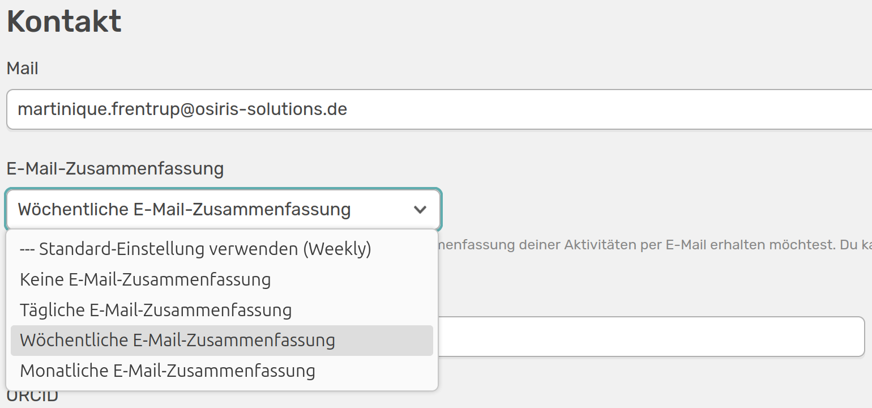
Task: Open the E-Mail-Zusammenfassung combo box
Action: 223,210
